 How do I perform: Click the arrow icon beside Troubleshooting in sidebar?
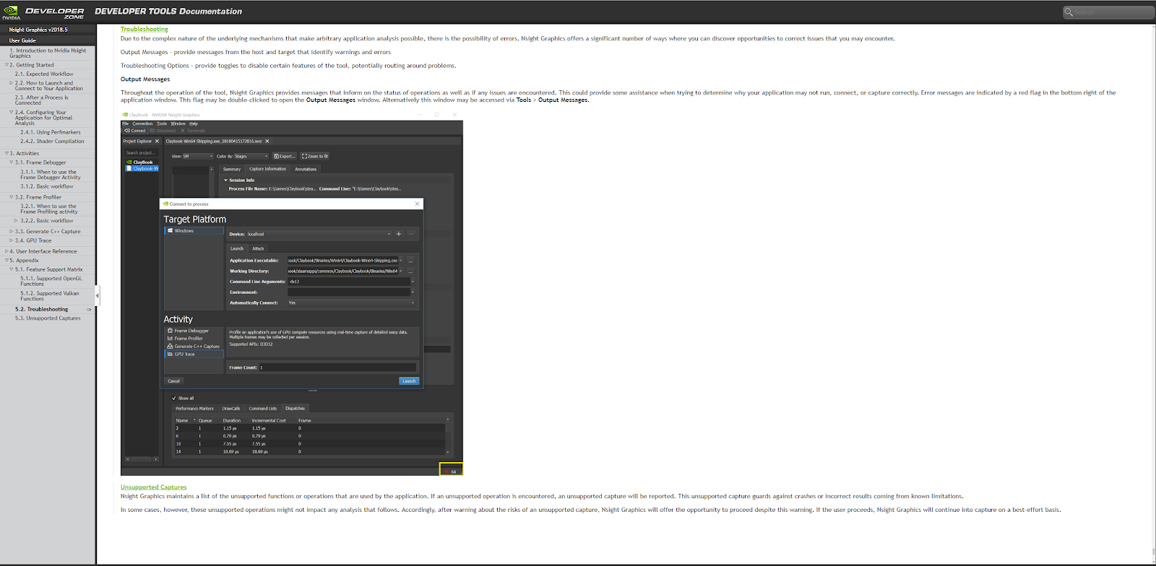pos(89,309)
